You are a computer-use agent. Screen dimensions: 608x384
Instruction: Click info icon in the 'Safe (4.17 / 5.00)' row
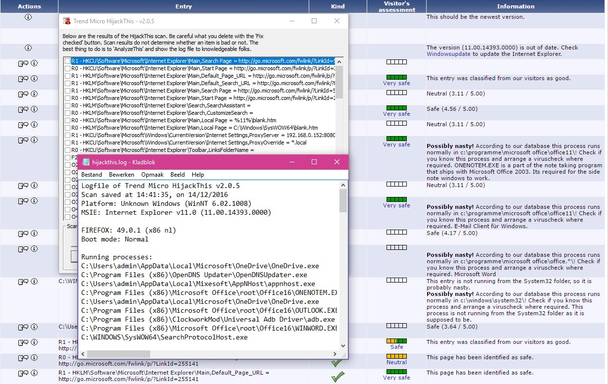tap(34, 233)
